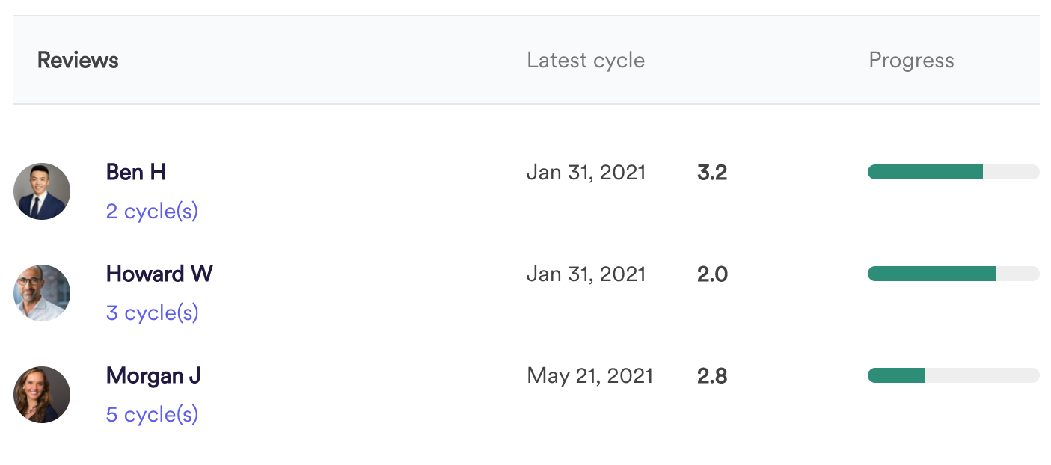Click Morgan J's May 21, 2021 date

tap(590, 376)
